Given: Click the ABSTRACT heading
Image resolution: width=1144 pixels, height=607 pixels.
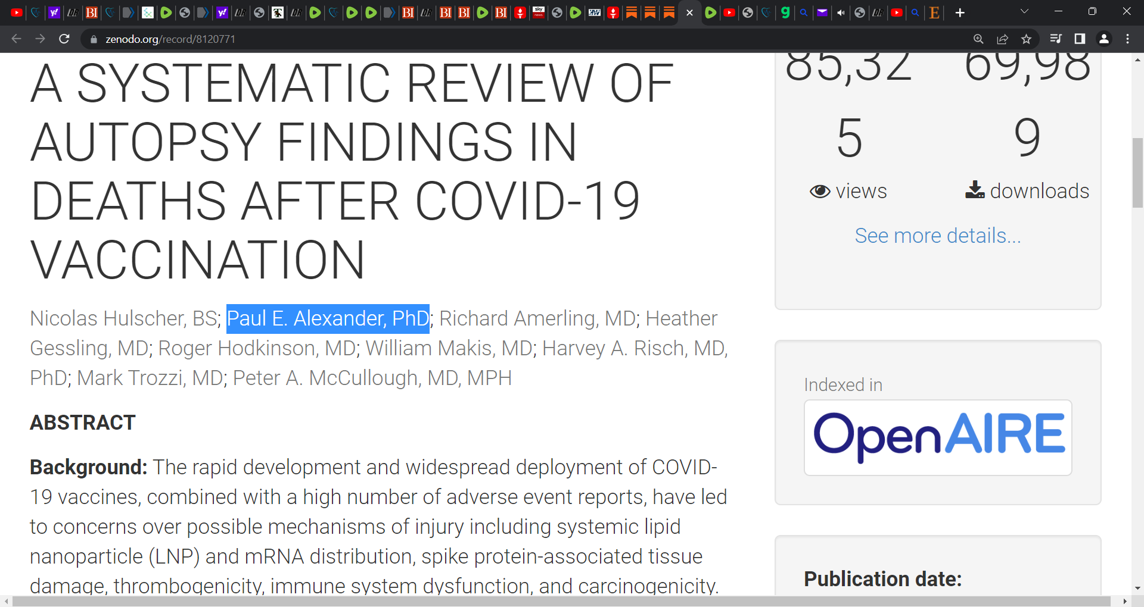Looking at the screenshot, I should (x=83, y=423).
